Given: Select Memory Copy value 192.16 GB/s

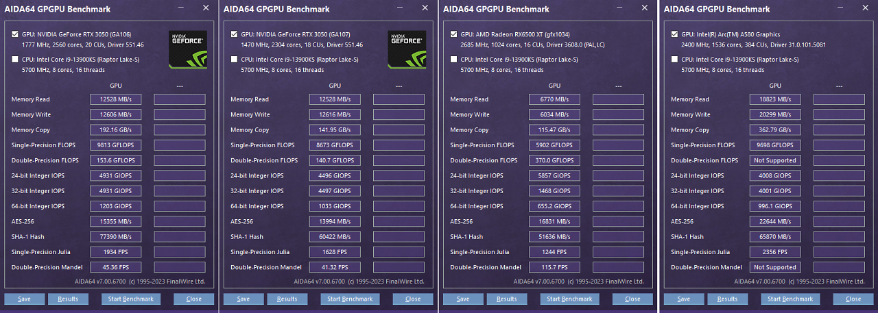Looking at the screenshot, I should pos(115,129).
